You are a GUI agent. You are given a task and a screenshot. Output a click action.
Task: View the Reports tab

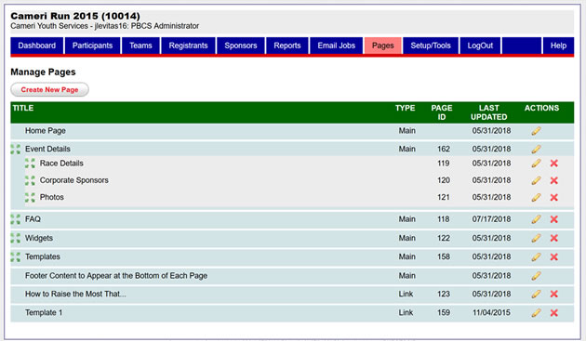287,46
